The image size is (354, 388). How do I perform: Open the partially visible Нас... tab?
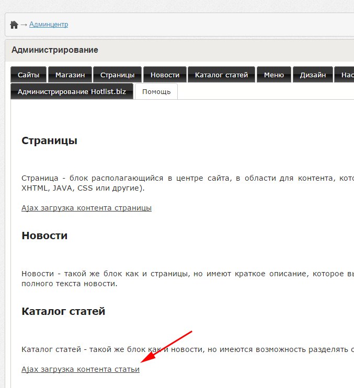tap(345, 75)
